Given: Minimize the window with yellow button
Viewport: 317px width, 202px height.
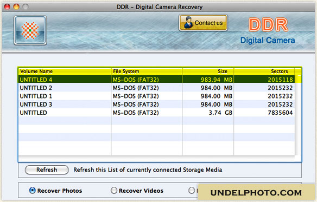Looking at the screenshot, I should pyautogui.click(x=16, y=7).
